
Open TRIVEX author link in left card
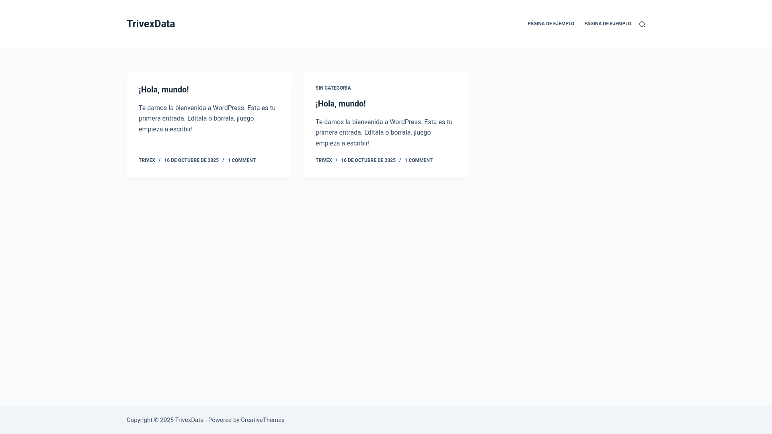tap(147, 160)
